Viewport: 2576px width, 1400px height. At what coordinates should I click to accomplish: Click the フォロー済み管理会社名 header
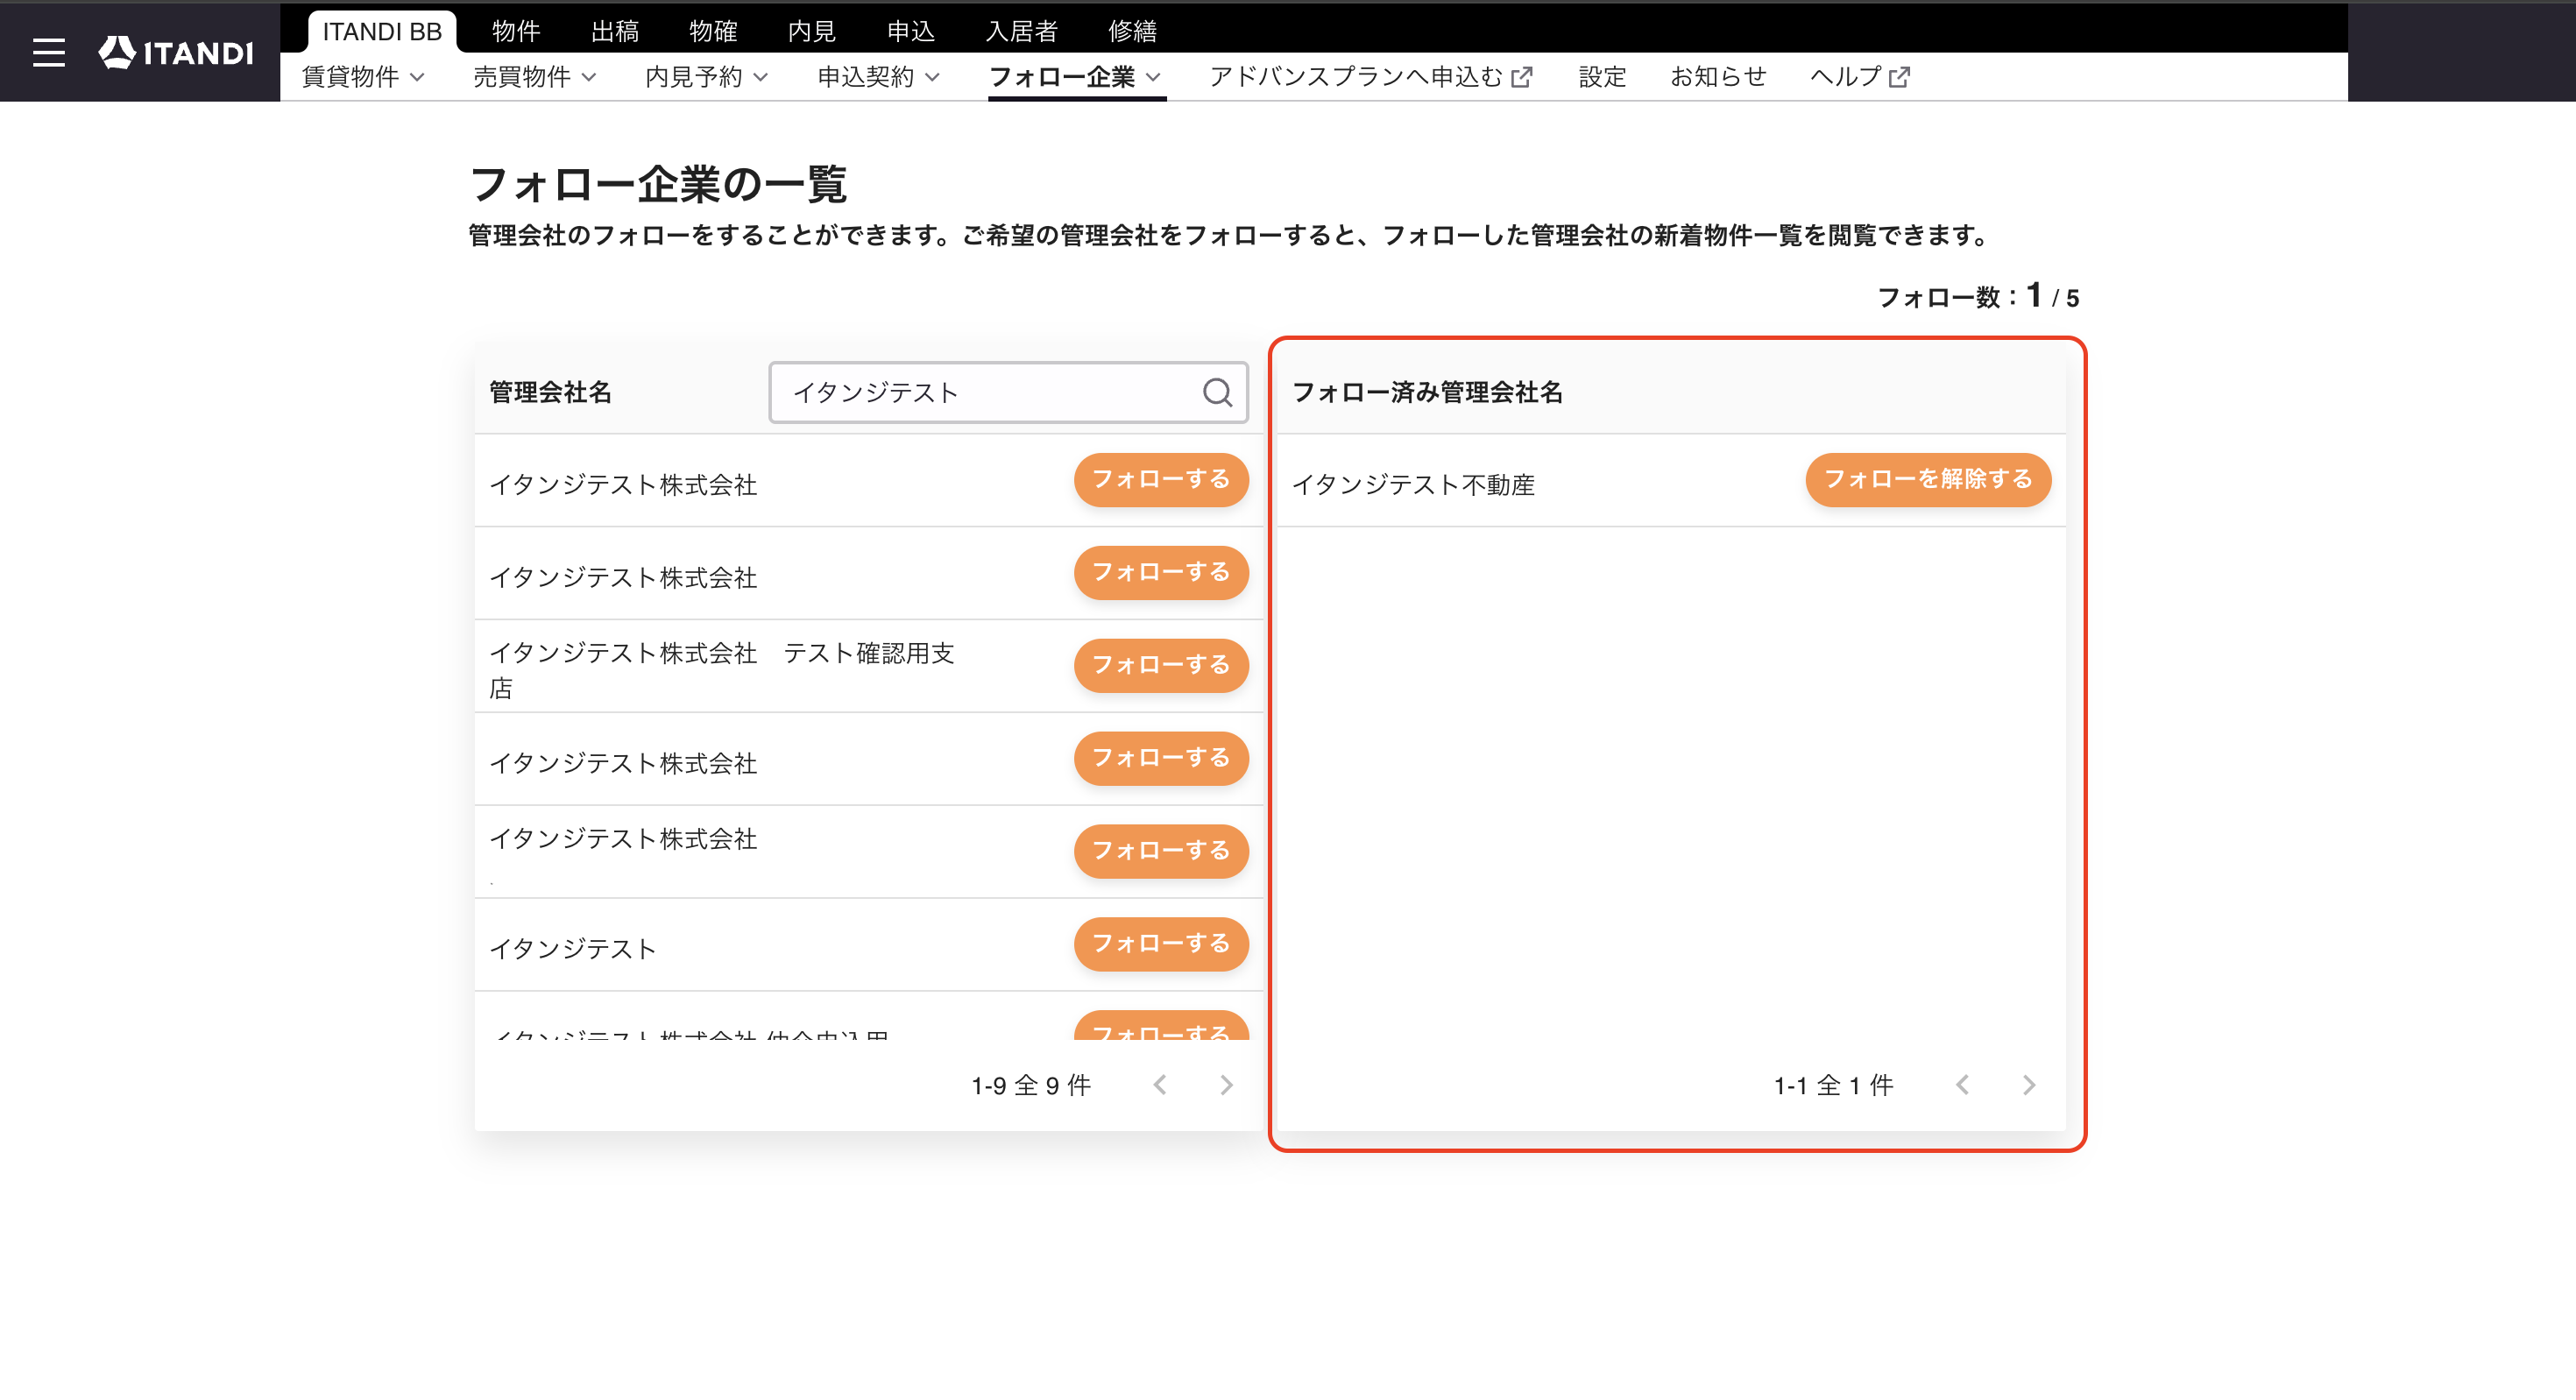tap(1427, 392)
